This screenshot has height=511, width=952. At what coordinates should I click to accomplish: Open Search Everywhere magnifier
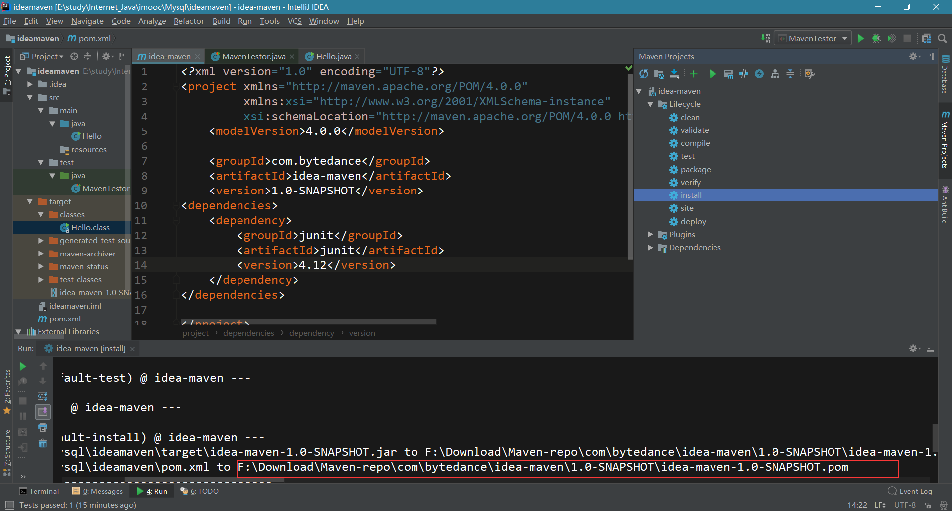pos(942,38)
